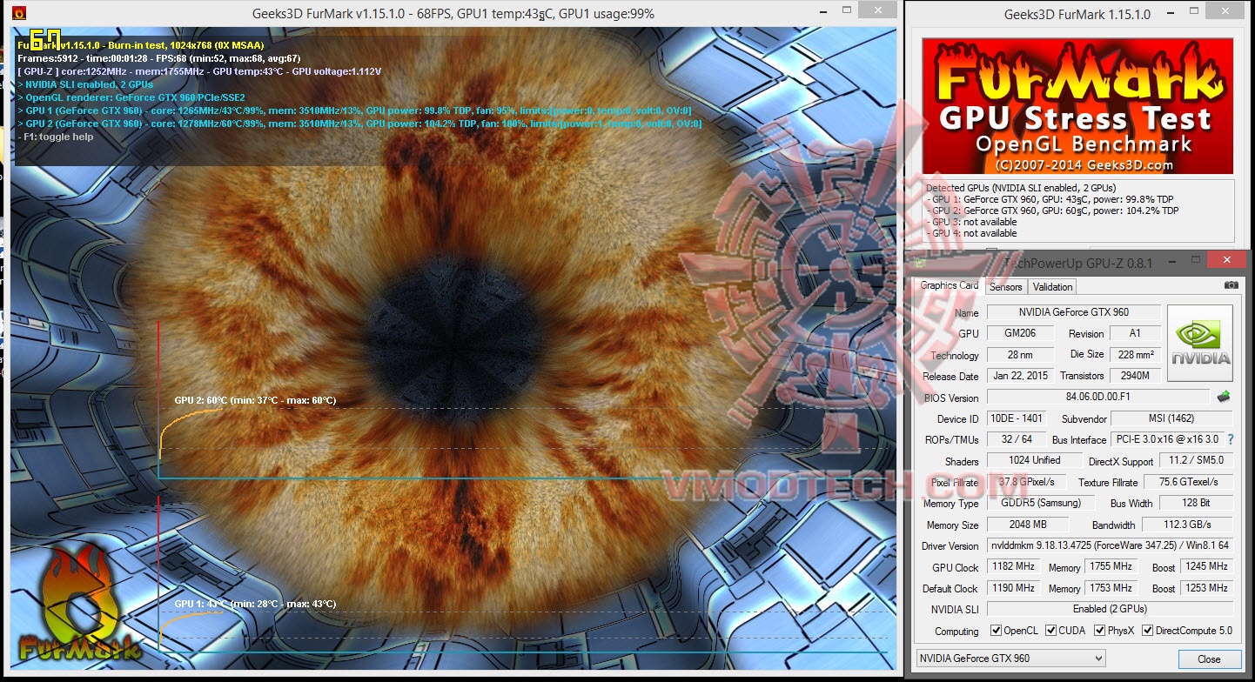1255x682 pixels.
Task: Select the Memory clock field 1755 MHz
Action: click(1111, 567)
